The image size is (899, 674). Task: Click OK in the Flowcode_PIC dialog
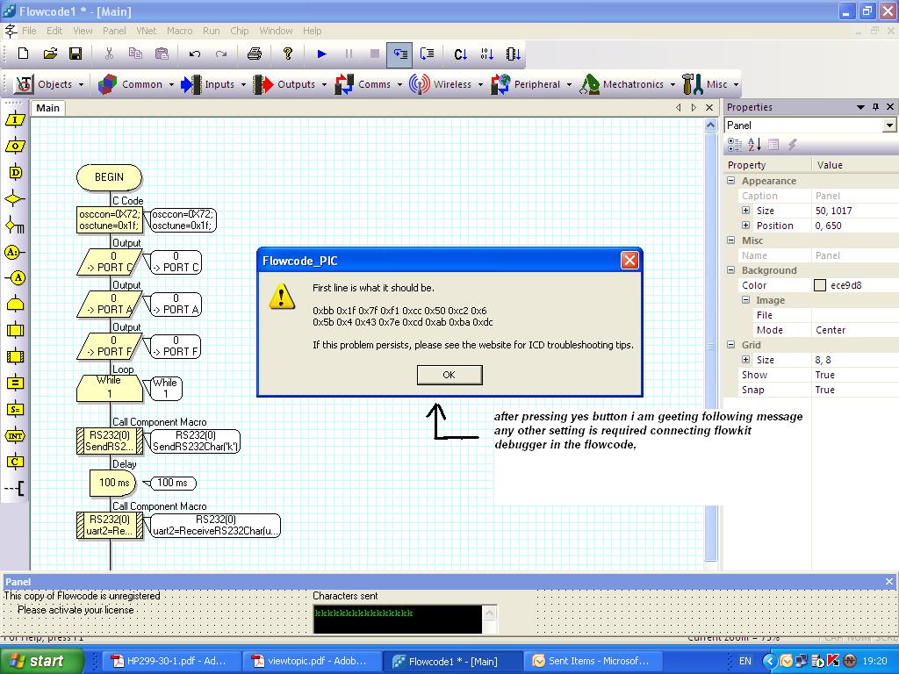pos(449,375)
